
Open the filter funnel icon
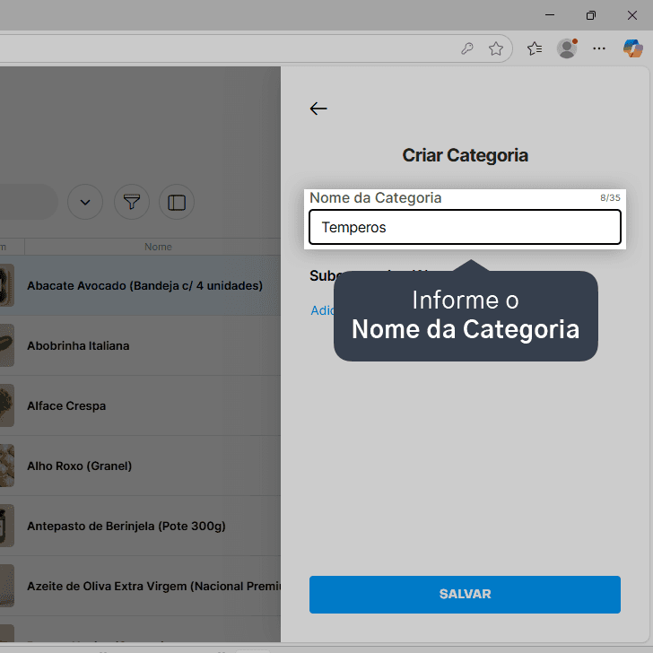132,202
